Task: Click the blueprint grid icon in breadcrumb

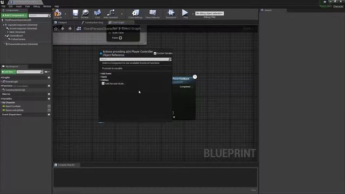Action: coord(79,29)
